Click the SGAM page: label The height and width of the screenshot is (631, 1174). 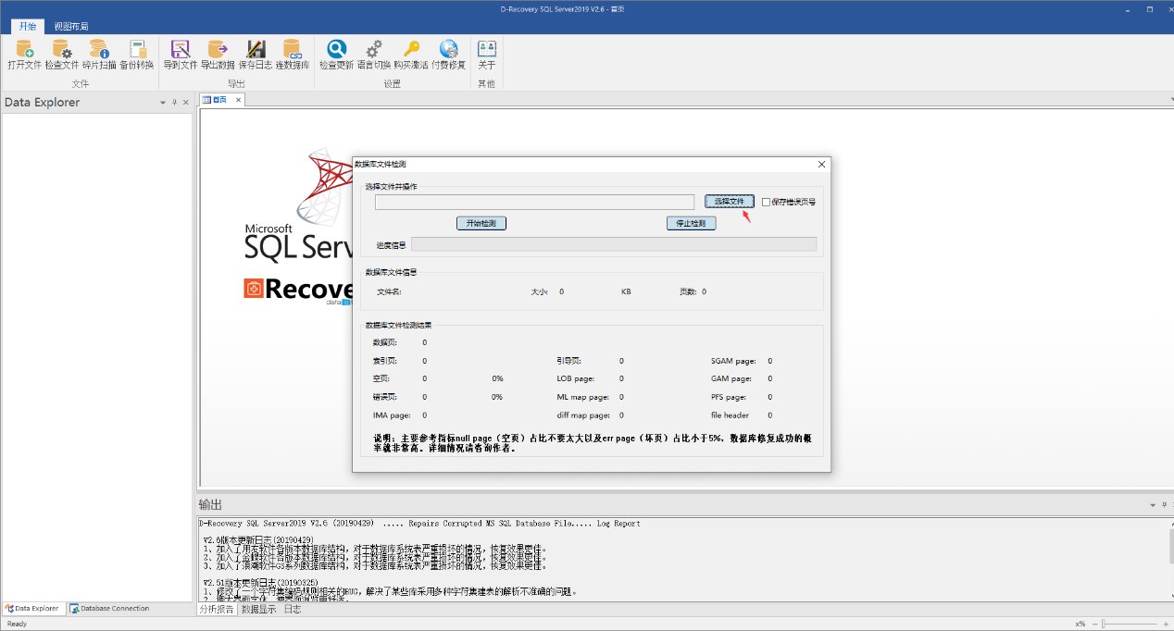(x=733, y=361)
